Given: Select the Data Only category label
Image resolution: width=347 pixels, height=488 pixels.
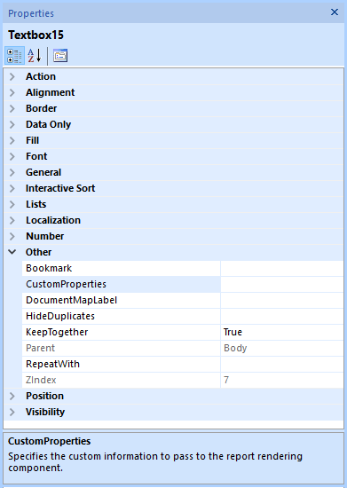Looking at the screenshot, I should [x=48, y=124].
